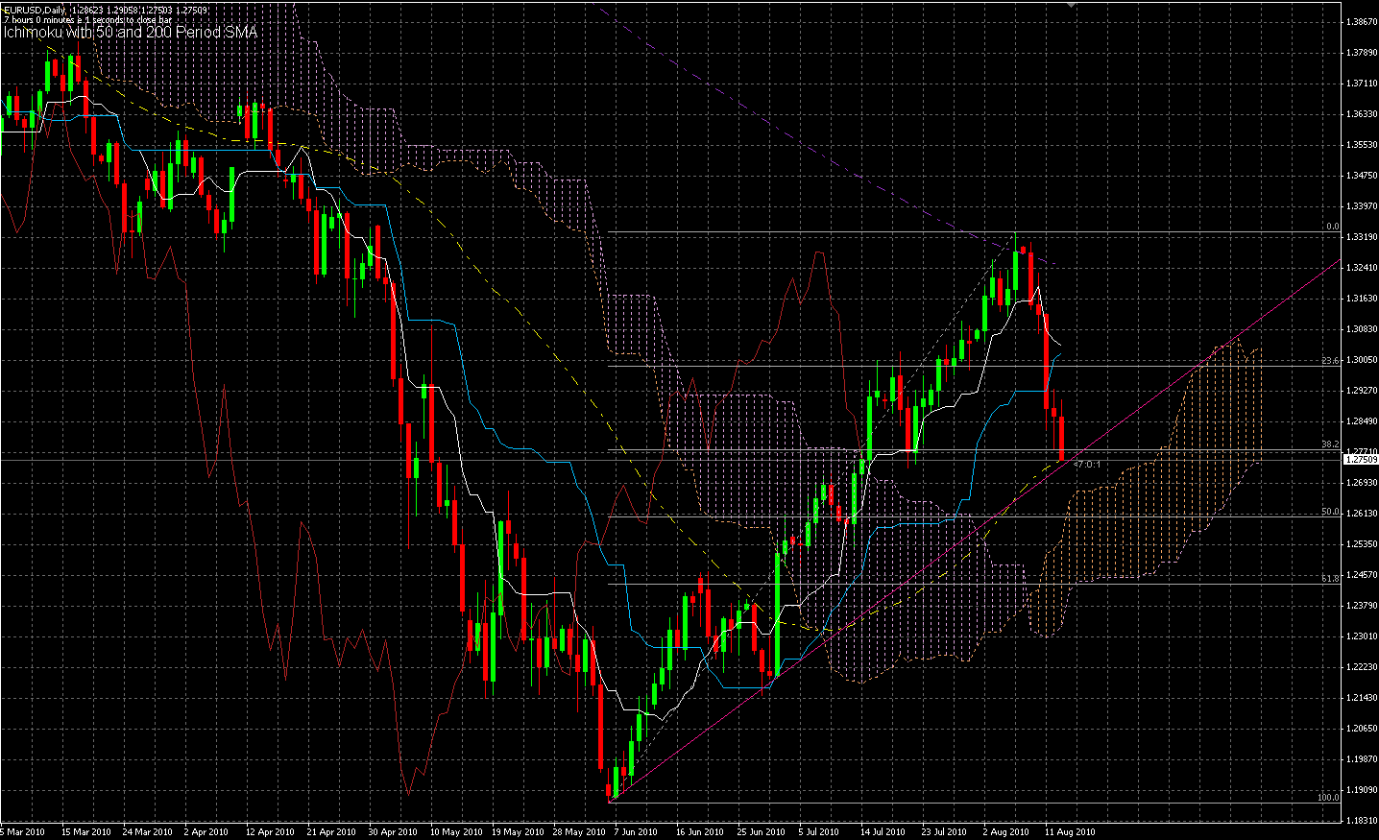
Task: Click the 1.30830 price scale value
Action: pyautogui.click(x=1363, y=329)
